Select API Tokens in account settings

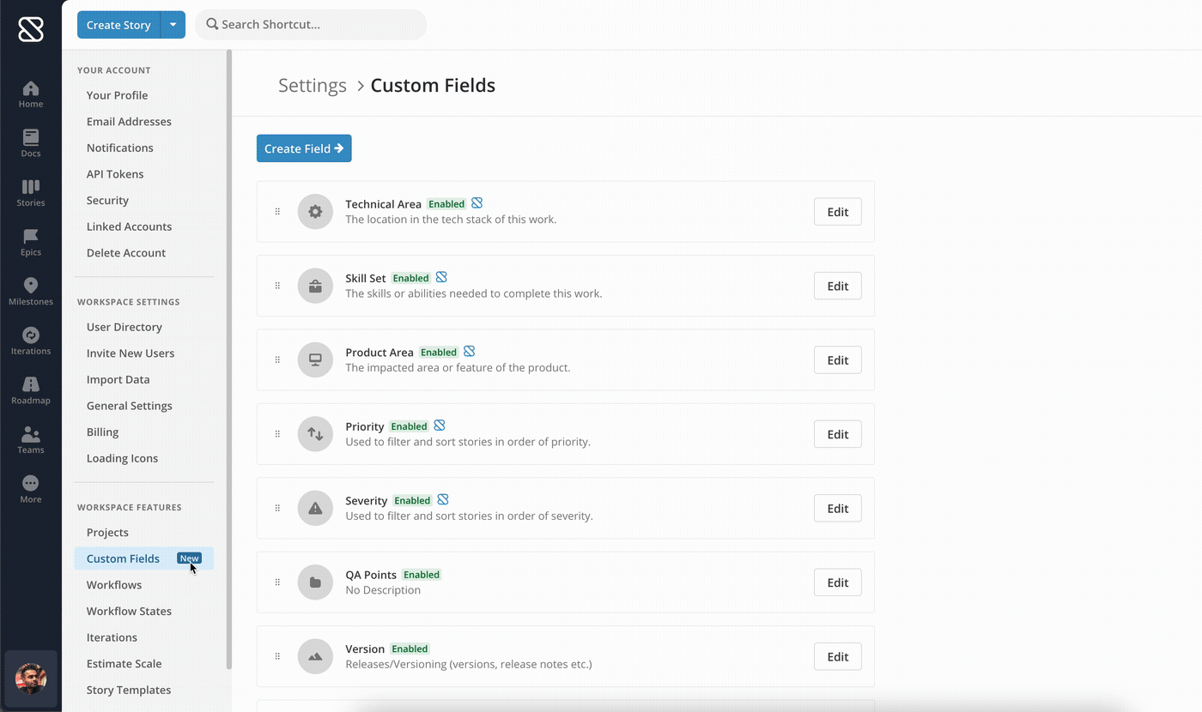click(115, 174)
